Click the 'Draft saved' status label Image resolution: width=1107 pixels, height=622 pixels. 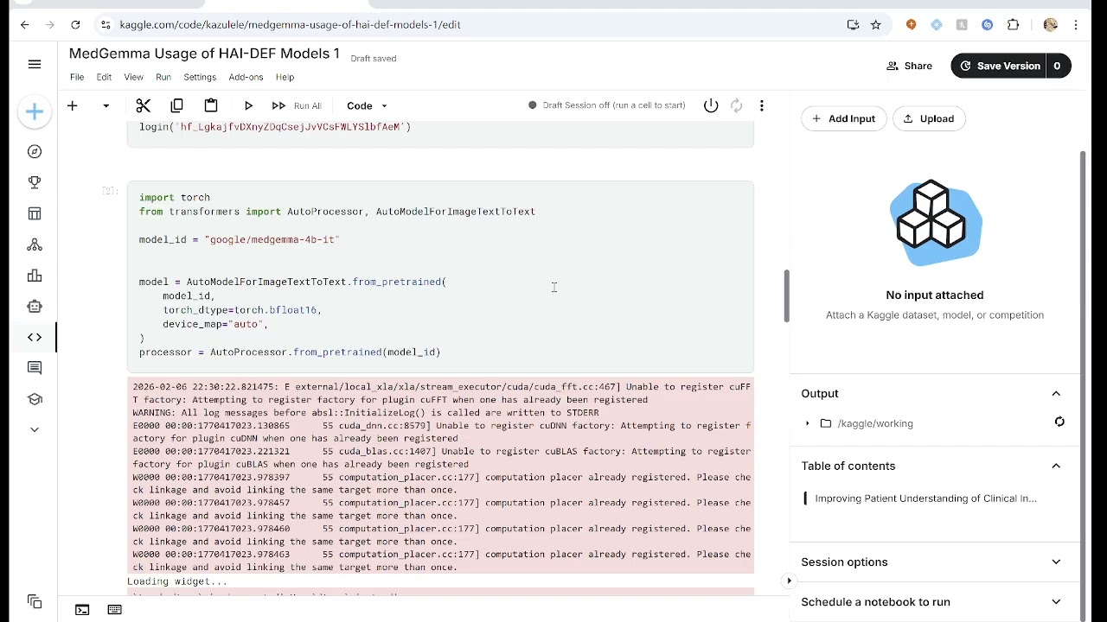tap(374, 59)
